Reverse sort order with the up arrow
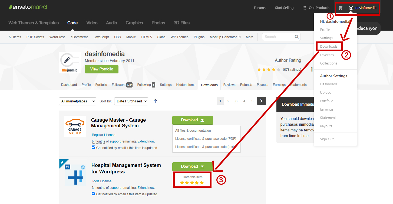 coord(155,101)
